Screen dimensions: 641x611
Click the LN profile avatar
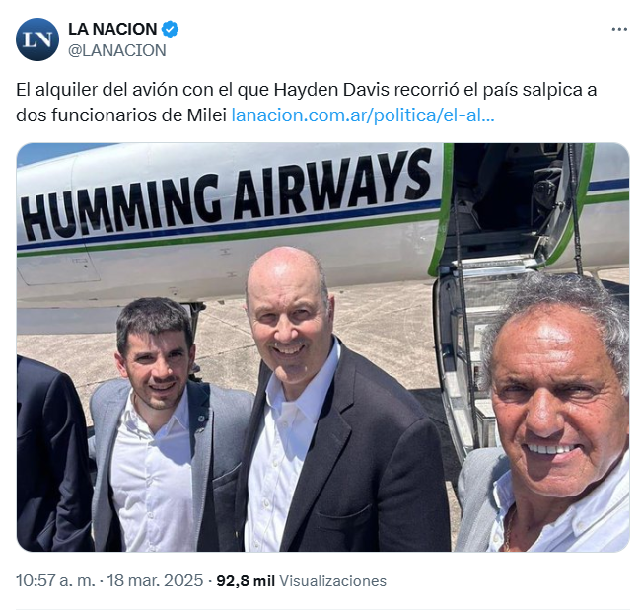click(37, 39)
